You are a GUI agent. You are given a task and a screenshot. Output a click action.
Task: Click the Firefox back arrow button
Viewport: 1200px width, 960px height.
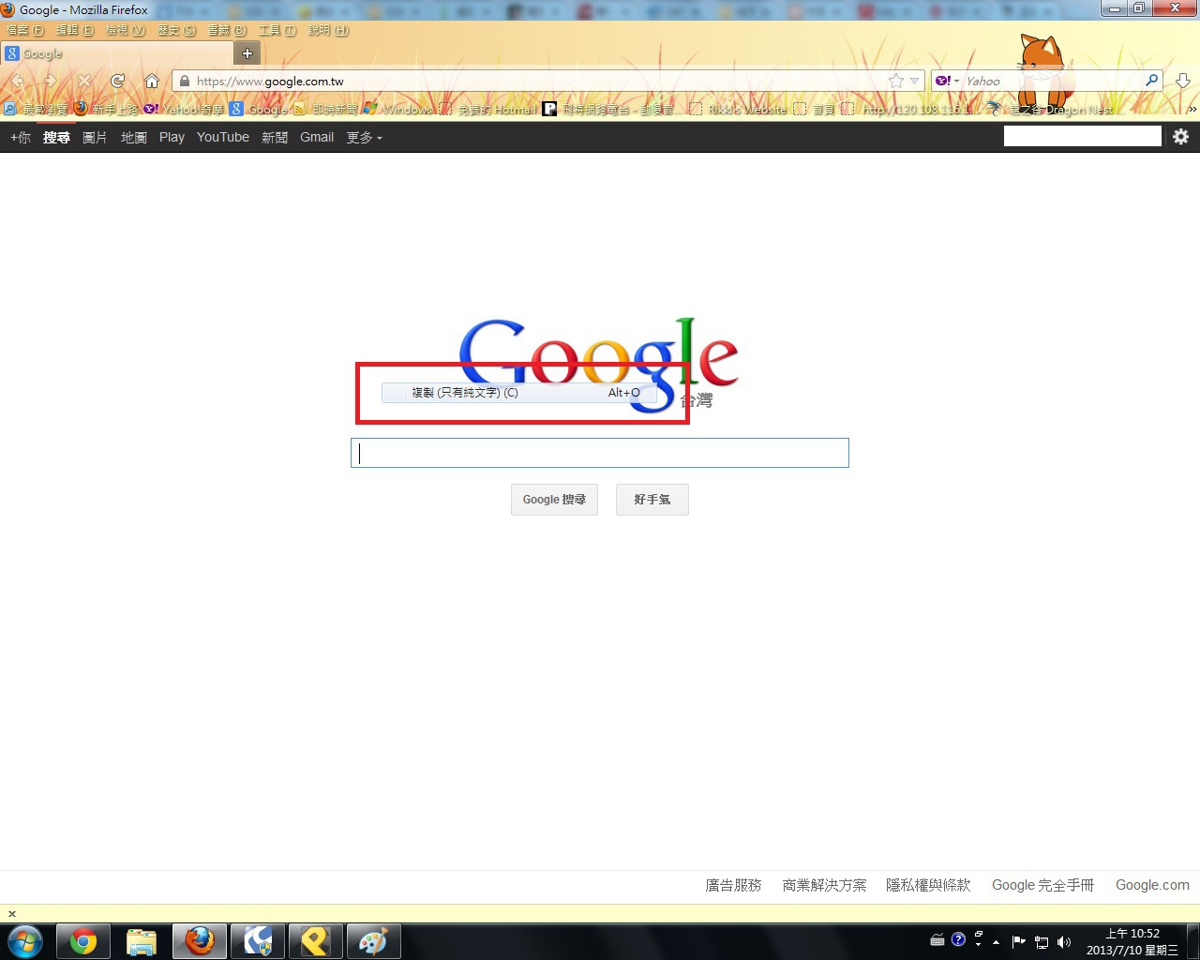pyautogui.click(x=18, y=82)
